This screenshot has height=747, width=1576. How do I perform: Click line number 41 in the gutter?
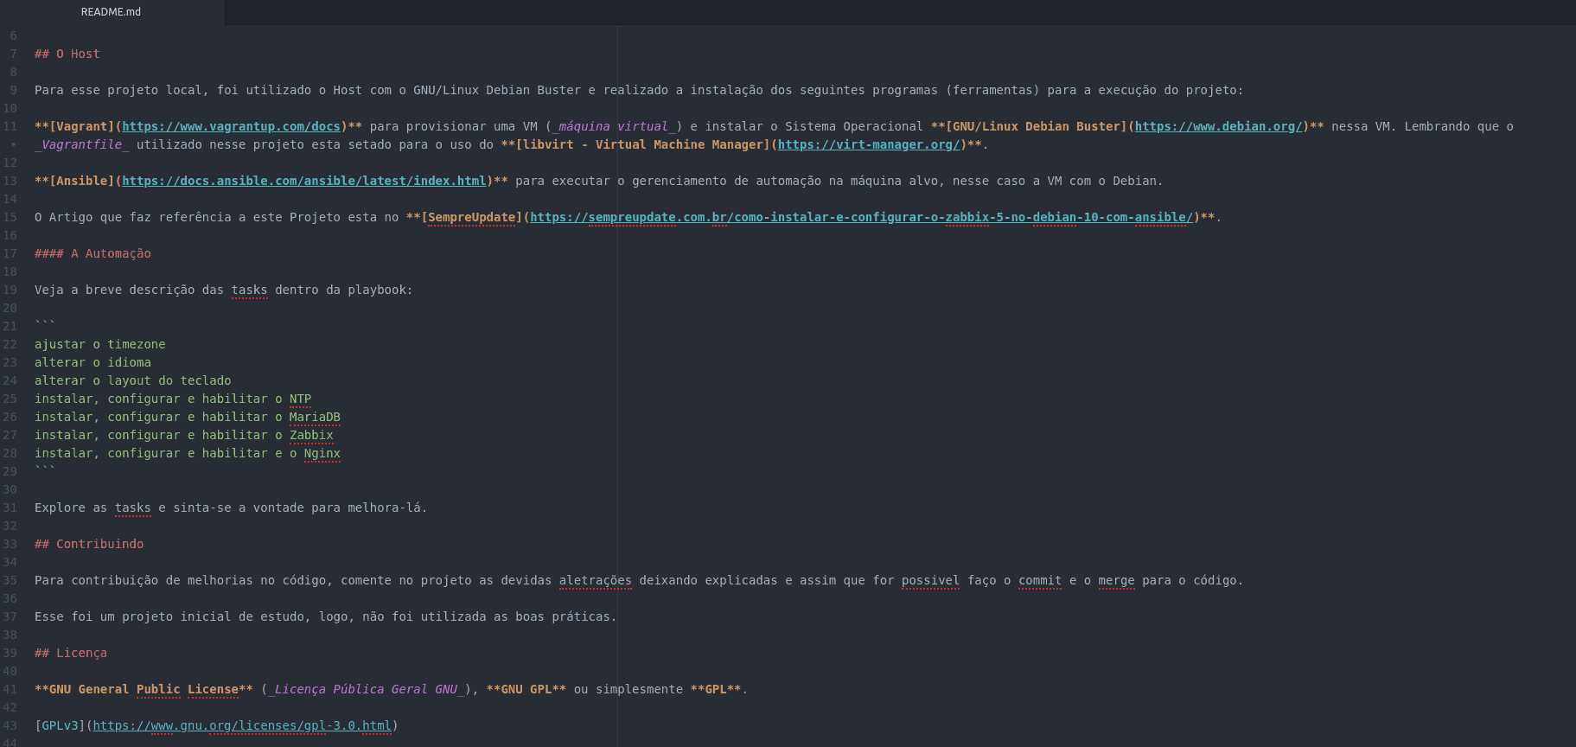10,689
